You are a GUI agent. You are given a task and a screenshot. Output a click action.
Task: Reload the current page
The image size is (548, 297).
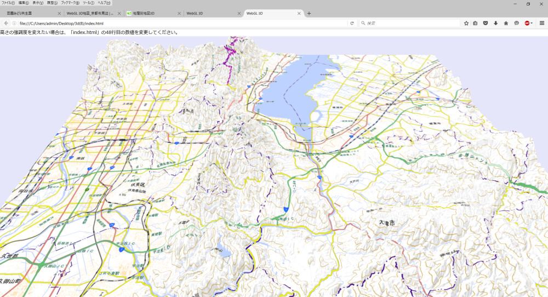pyautogui.click(x=352, y=23)
